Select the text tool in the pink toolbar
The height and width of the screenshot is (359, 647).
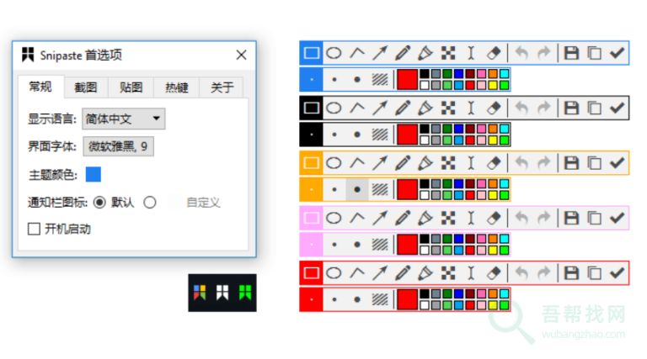(472, 218)
